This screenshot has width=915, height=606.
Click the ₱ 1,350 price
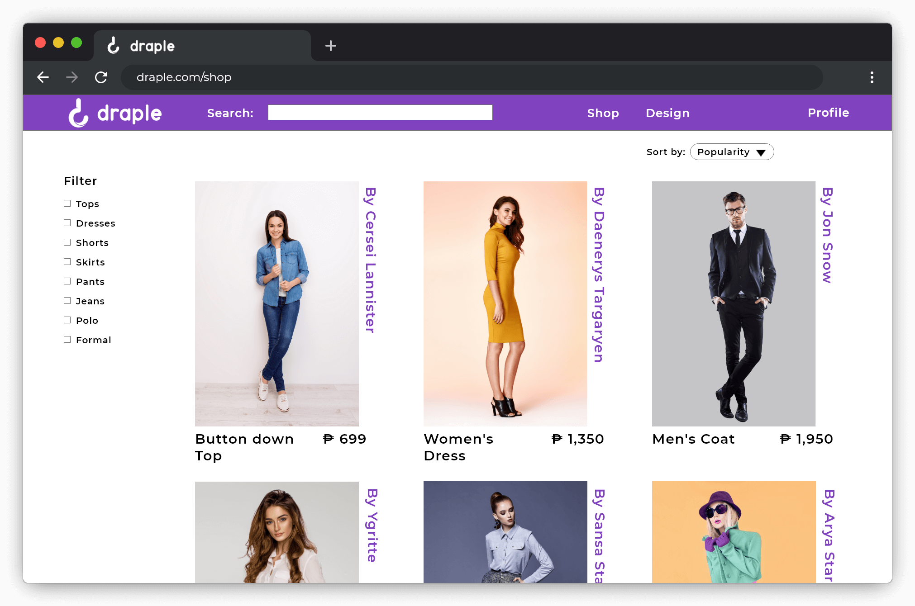pyautogui.click(x=578, y=439)
